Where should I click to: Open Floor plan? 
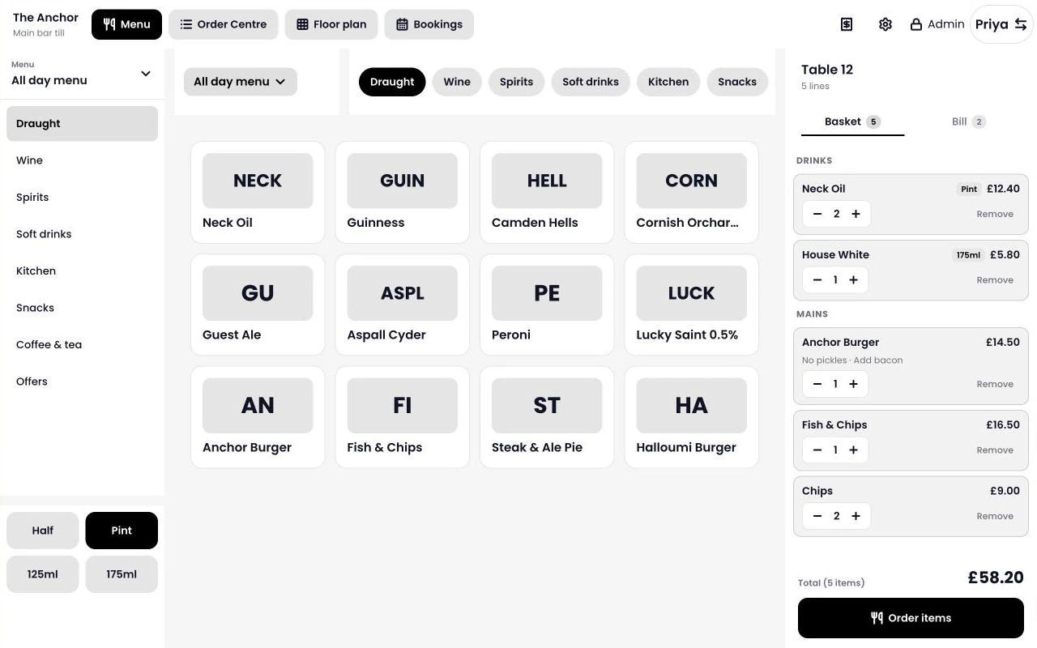(x=331, y=24)
